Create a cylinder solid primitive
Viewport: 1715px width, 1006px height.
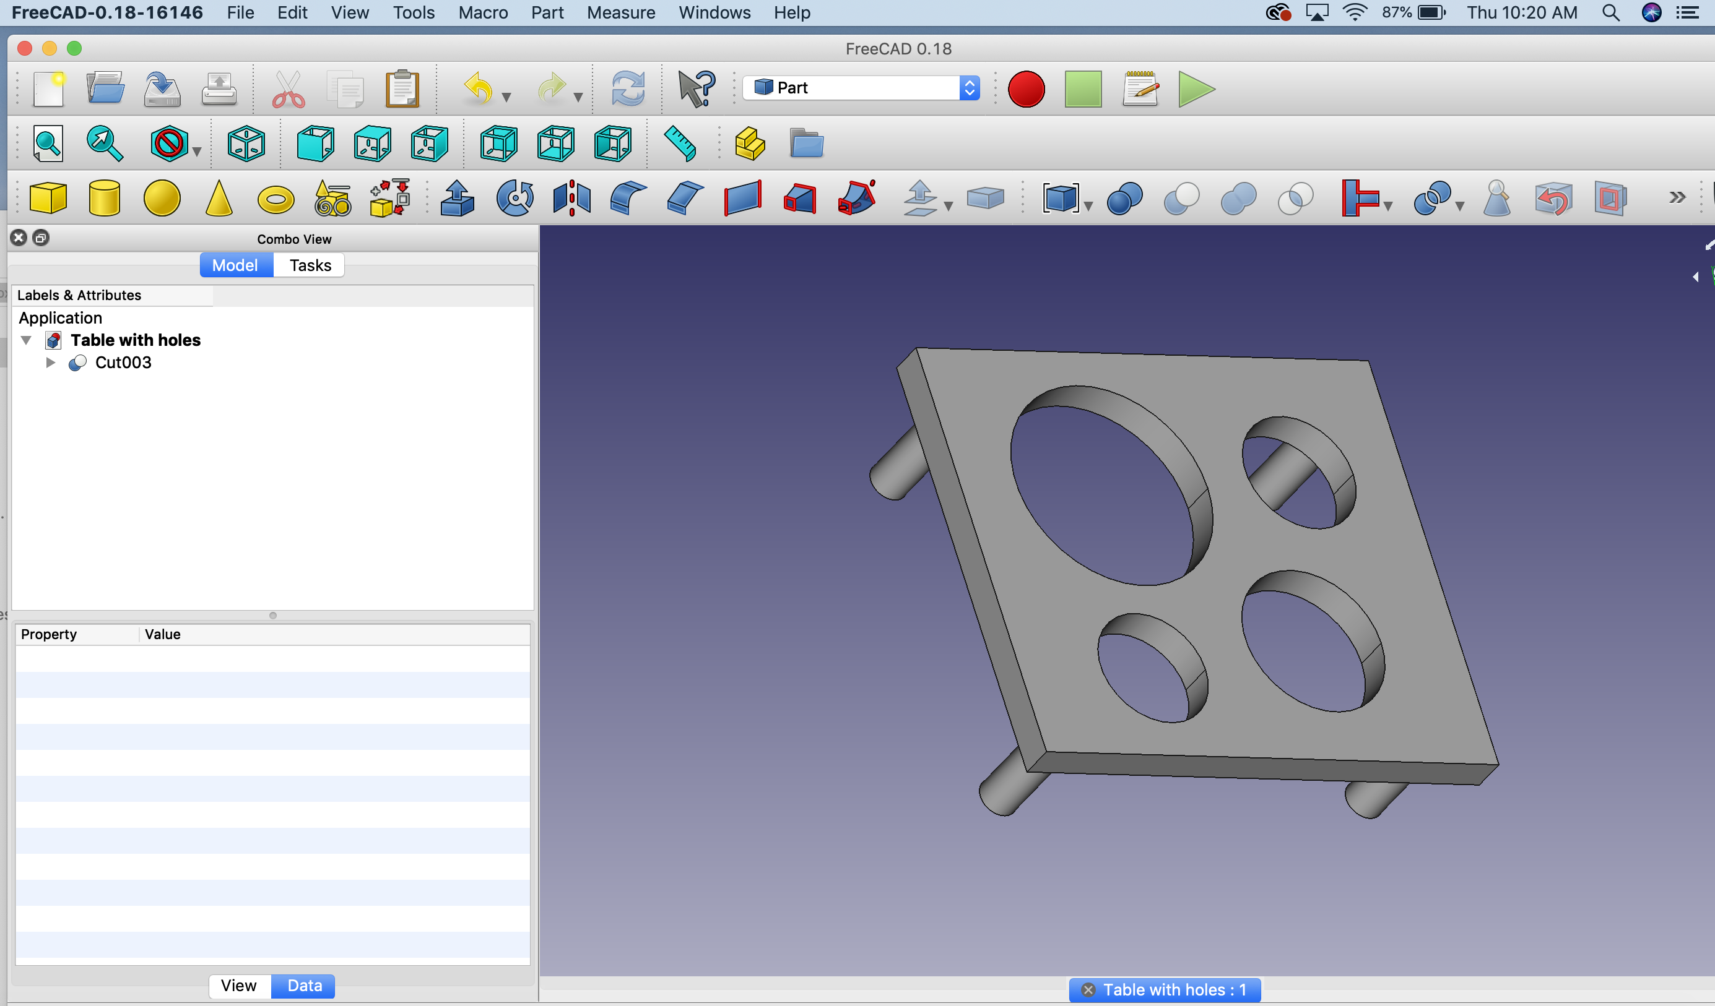coord(104,199)
